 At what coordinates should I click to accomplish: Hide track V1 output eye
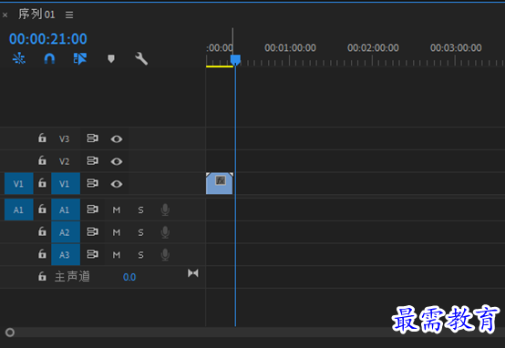point(117,184)
